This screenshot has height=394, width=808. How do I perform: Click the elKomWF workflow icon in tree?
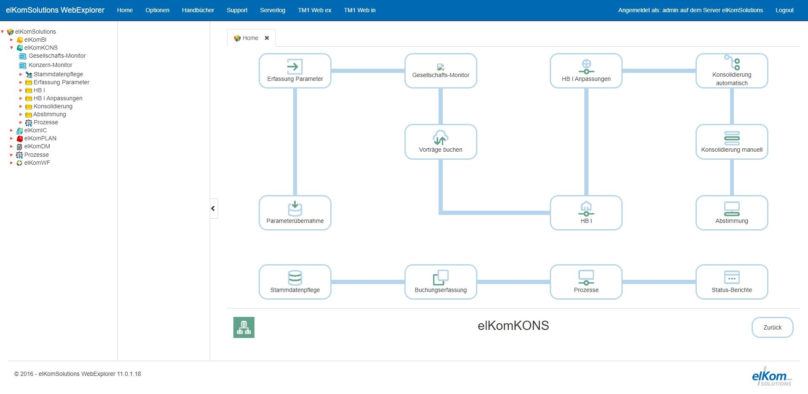[x=19, y=163]
